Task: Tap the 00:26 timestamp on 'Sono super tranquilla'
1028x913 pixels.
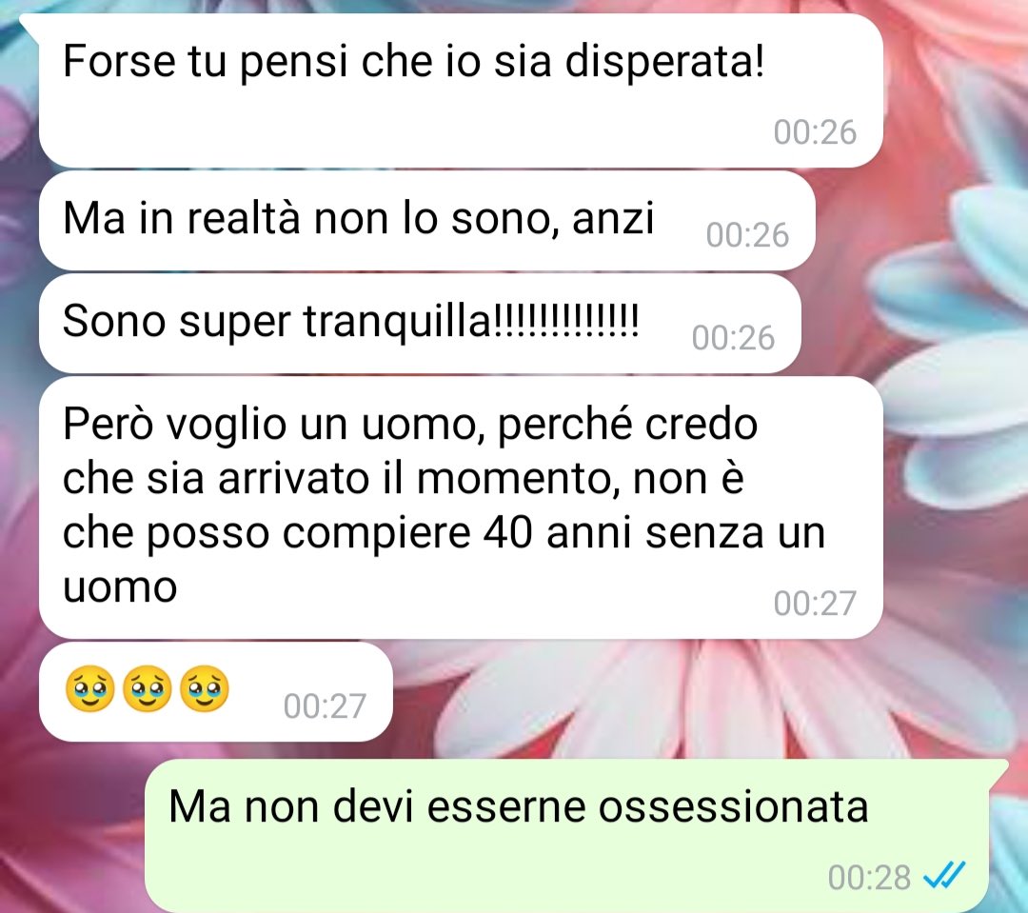Action: coord(733,338)
